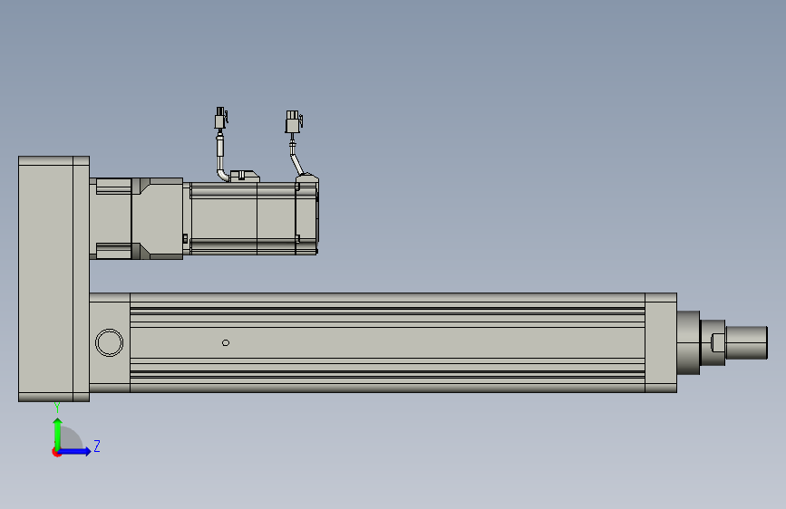
Task: Click the green Y axis arrow on triad
Action: 58,433
